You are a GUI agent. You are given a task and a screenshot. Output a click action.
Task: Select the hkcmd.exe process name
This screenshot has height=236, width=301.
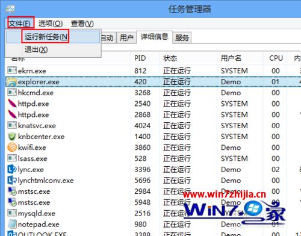36,93
